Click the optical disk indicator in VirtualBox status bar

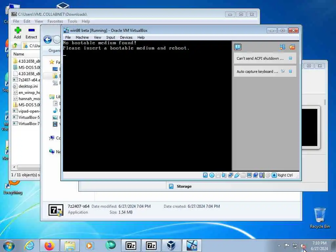click(x=212, y=175)
